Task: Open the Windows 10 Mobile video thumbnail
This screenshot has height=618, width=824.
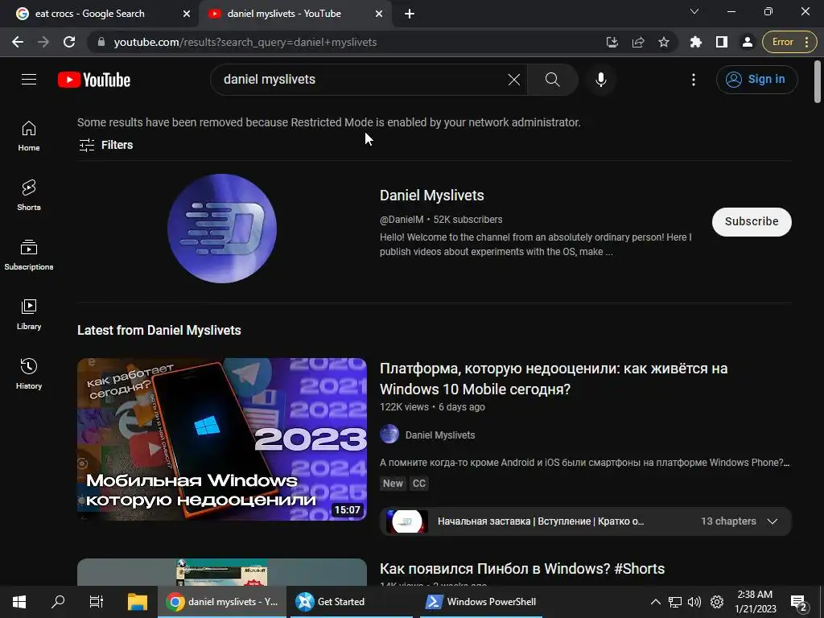Action: 222,439
